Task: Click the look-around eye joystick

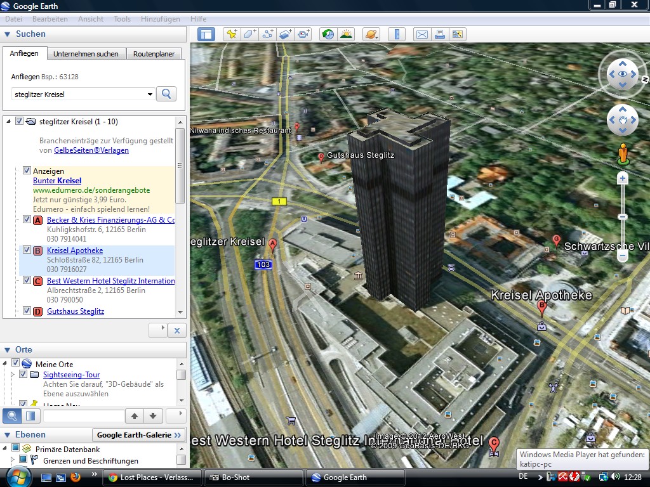Action: coord(623,74)
